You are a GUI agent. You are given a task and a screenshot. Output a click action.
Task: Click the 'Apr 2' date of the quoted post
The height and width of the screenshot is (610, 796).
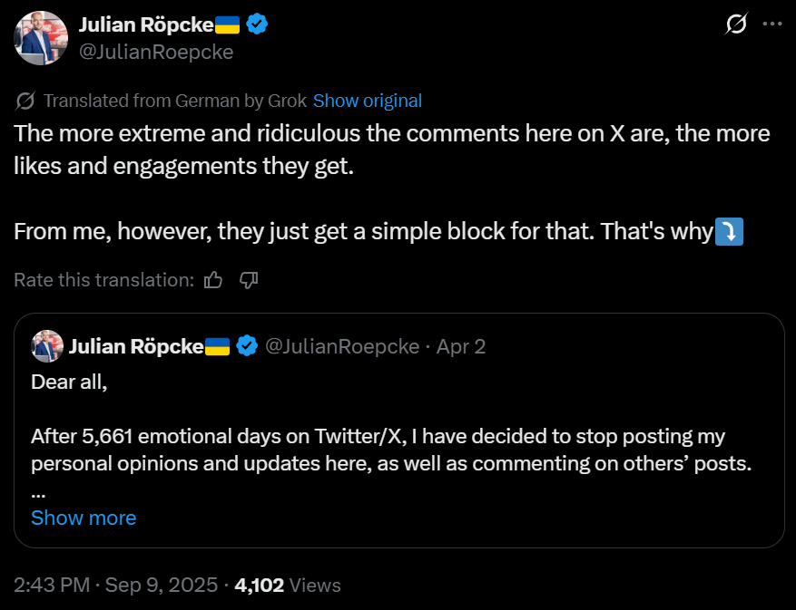tap(461, 346)
